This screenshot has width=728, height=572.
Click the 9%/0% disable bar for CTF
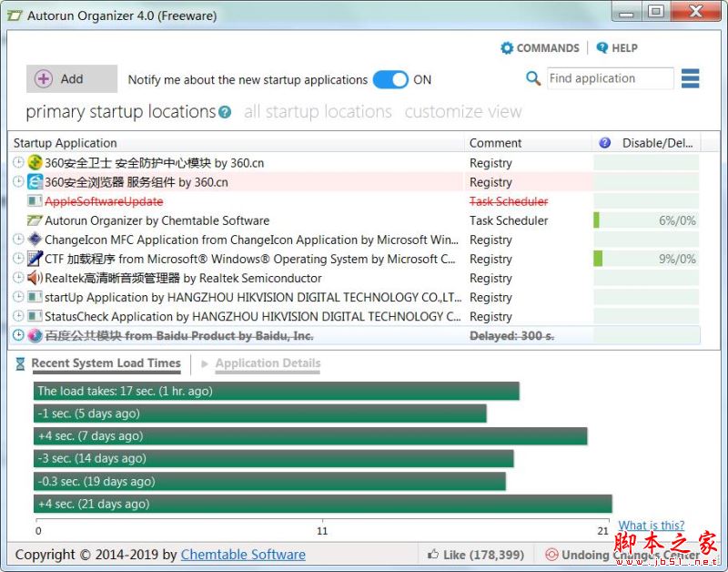pos(646,259)
